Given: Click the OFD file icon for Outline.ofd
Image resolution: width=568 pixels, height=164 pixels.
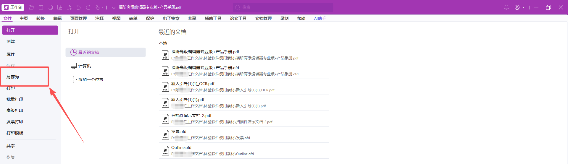Looking at the screenshot, I should (x=165, y=151).
